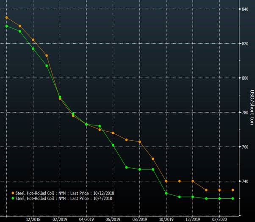The image size is (255, 222).
Task: Click the green legend marker for 10/4/2018
Action: point(13,198)
